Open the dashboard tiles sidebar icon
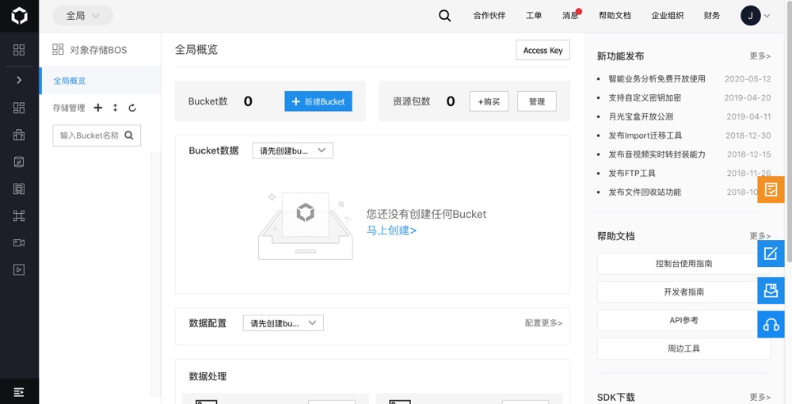Image resolution: width=792 pixels, height=404 pixels. [x=19, y=108]
